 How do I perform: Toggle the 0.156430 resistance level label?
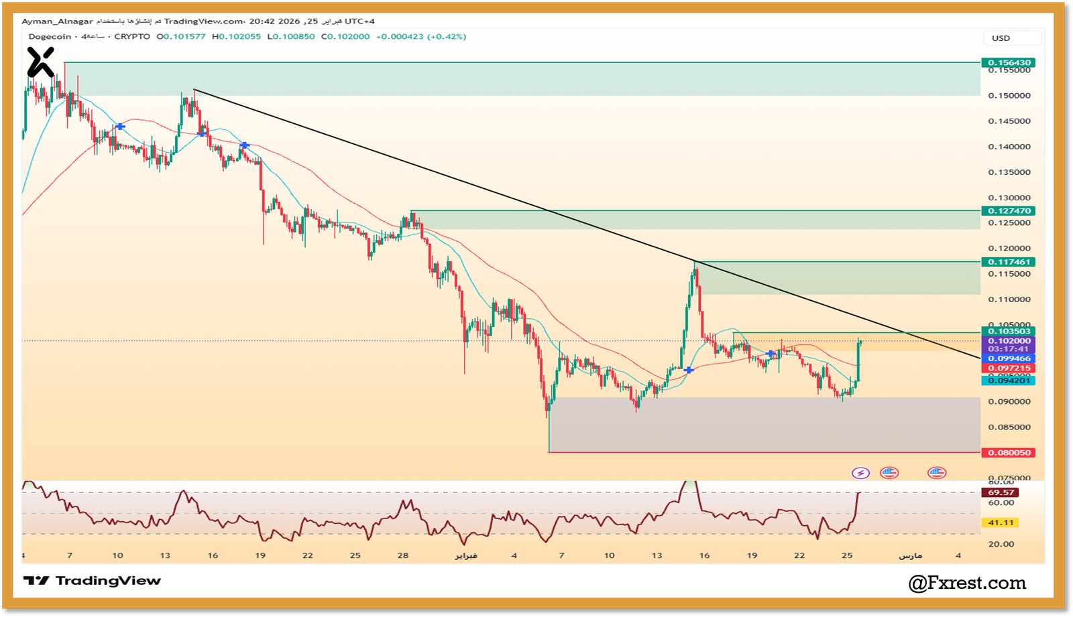[1009, 61]
